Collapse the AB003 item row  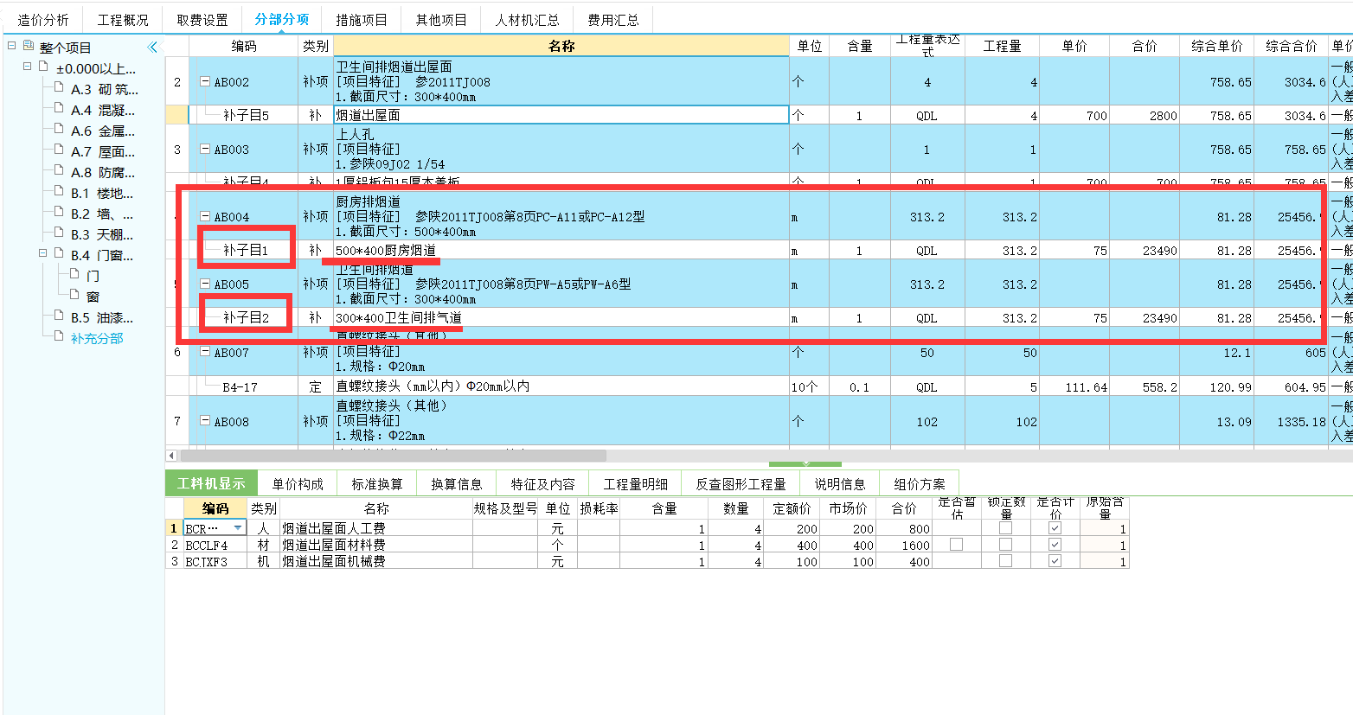pos(205,149)
